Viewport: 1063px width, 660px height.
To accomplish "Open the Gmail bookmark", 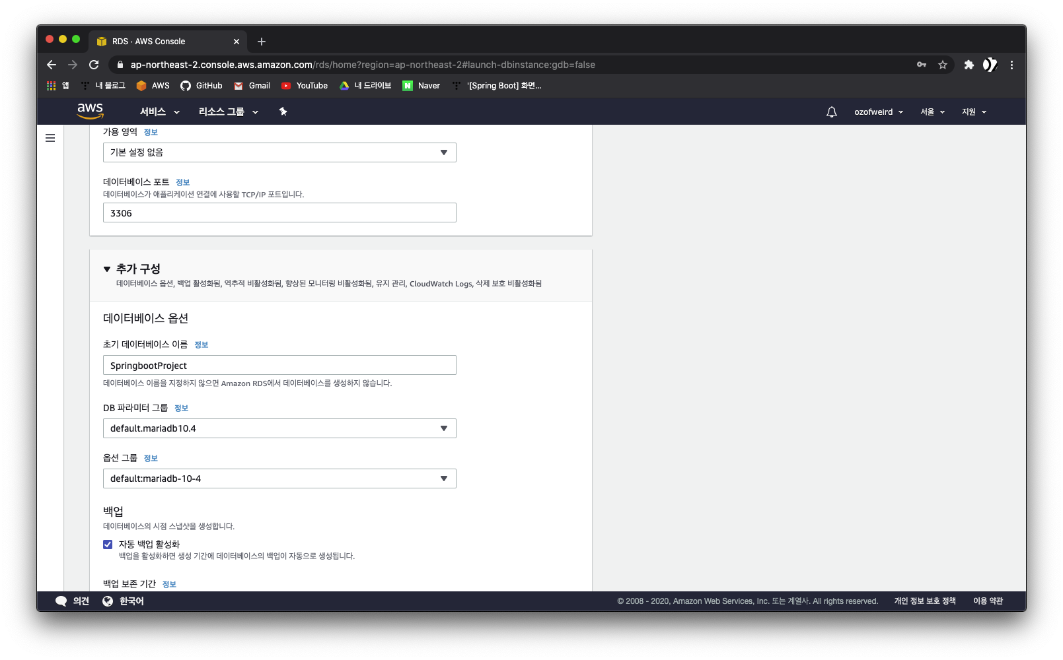I will (x=252, y=86).
